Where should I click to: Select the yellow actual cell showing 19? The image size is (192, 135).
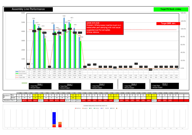click(35, 98)
